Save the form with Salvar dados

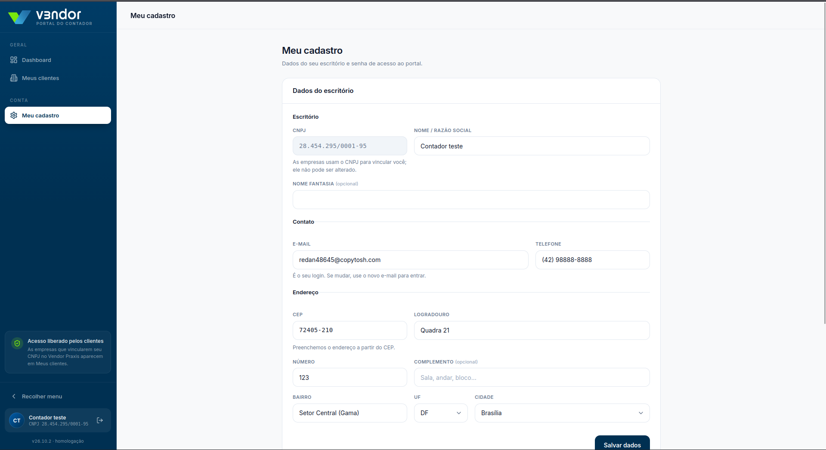click(x=622, y=443)
